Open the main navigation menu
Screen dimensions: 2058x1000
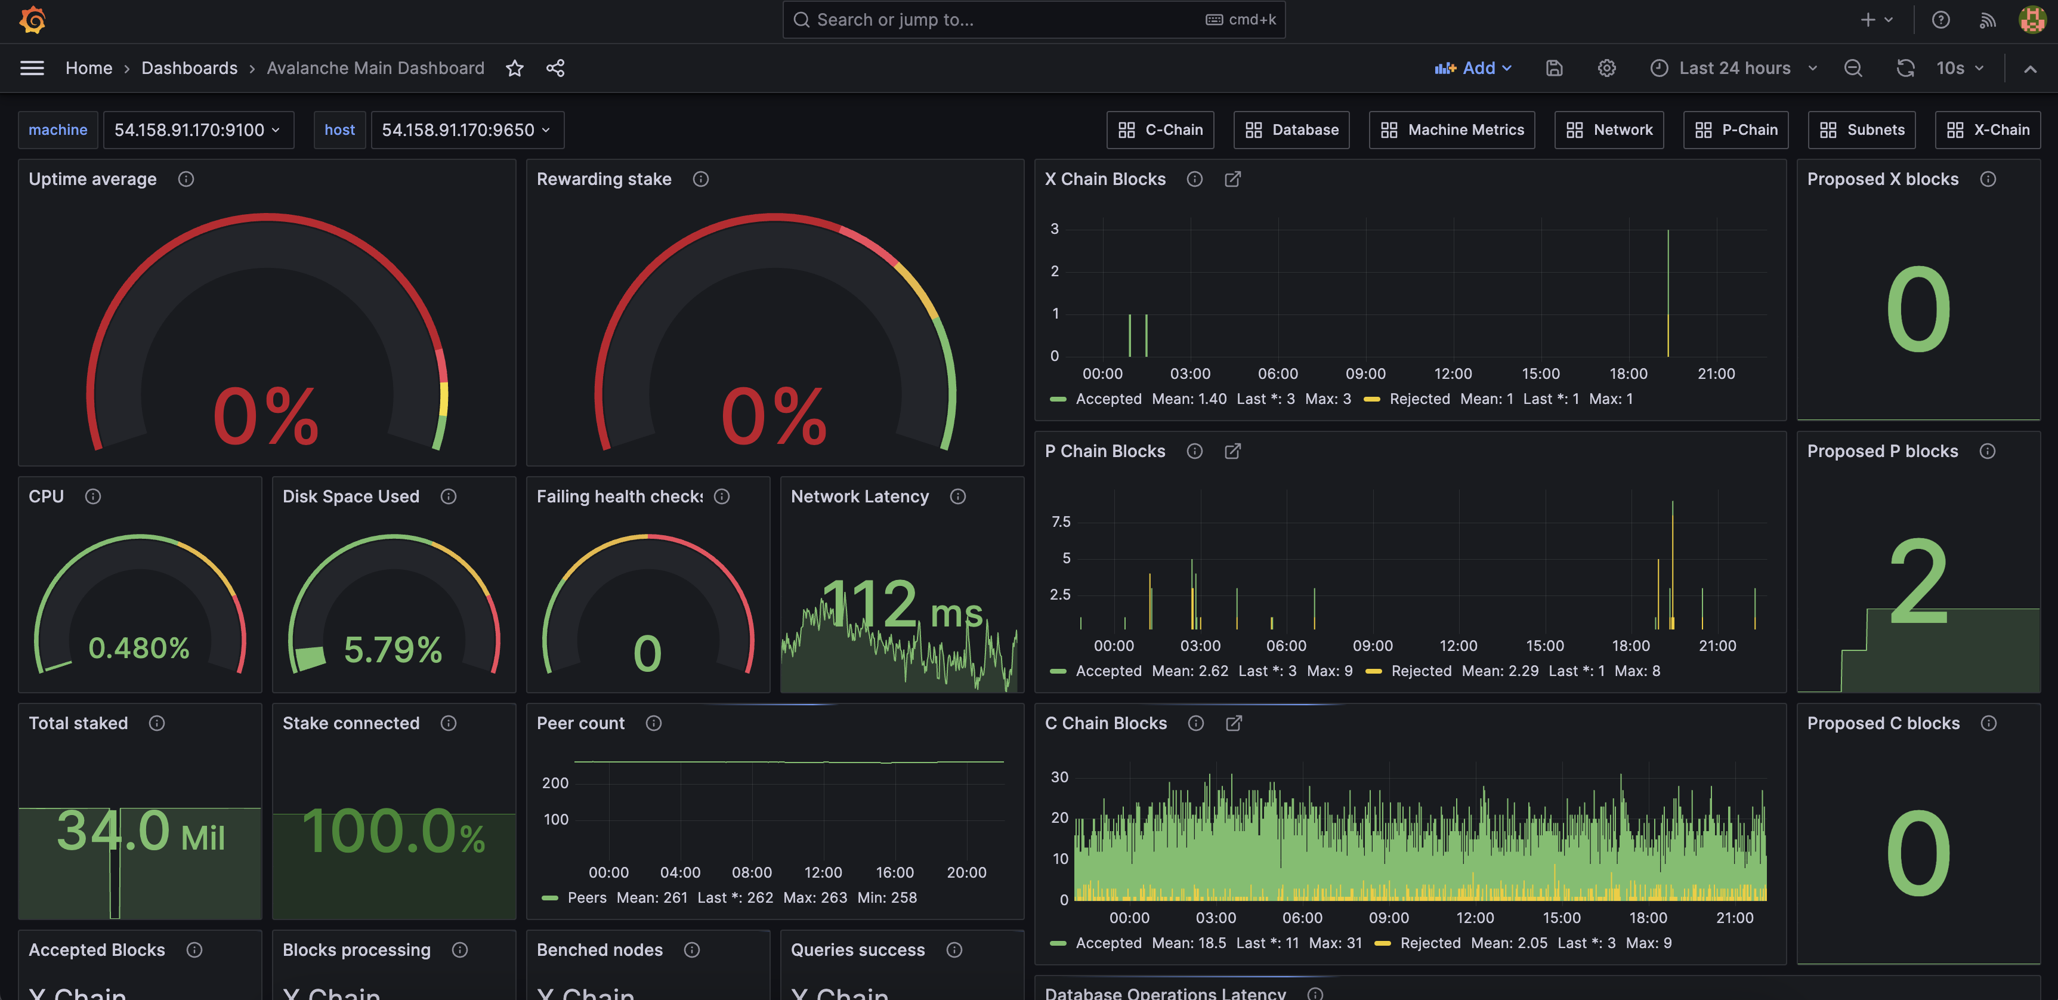click(32, 68)
